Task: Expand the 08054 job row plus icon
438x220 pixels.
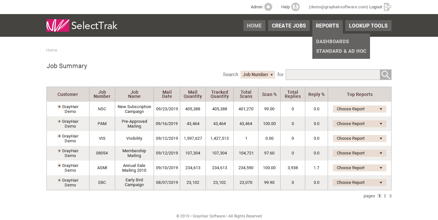Action: click(x=59, y=151)
